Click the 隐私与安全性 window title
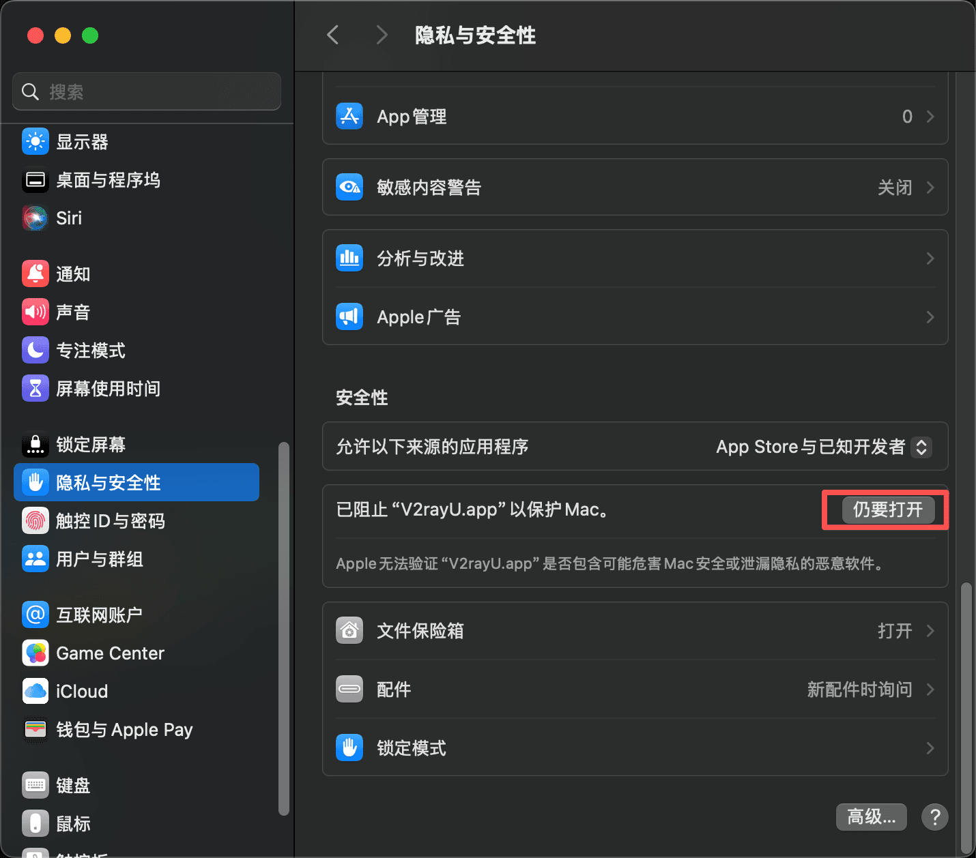976x858 pixels. click(x=476, y=35)
